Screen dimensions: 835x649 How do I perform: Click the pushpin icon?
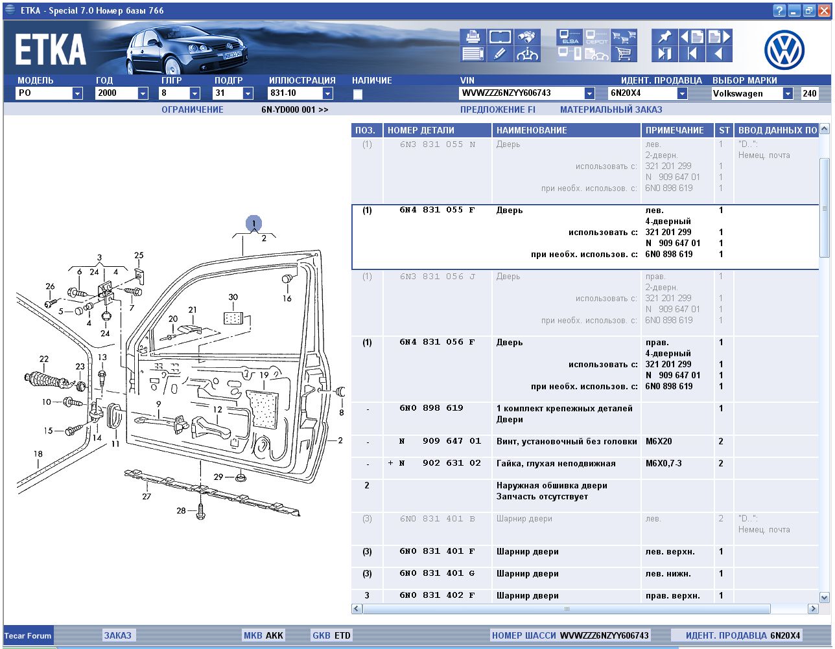click(664, 37)
